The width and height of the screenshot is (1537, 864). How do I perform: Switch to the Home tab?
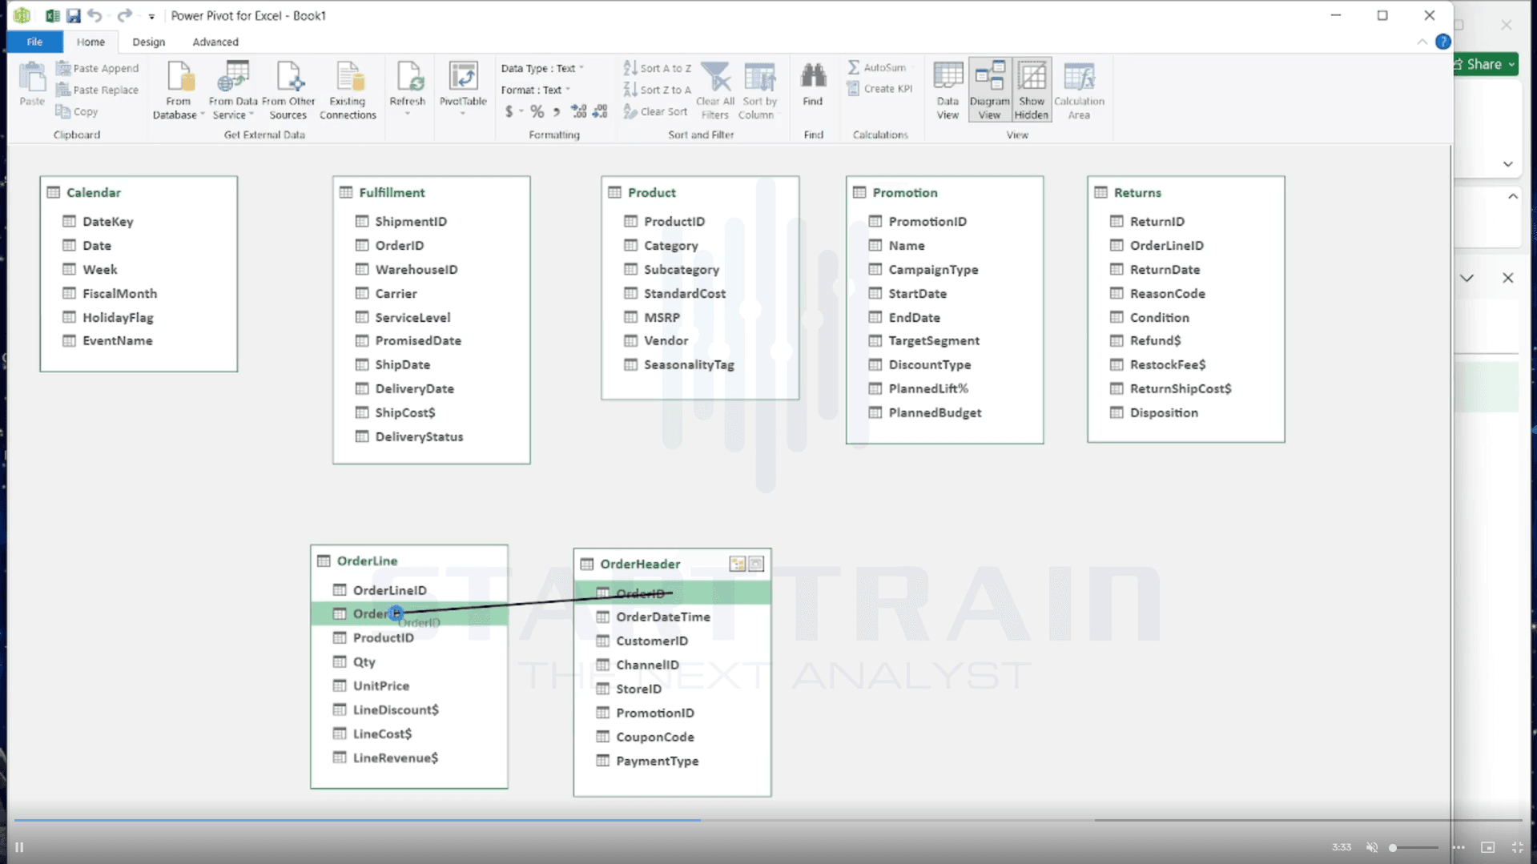pos(91,42)
